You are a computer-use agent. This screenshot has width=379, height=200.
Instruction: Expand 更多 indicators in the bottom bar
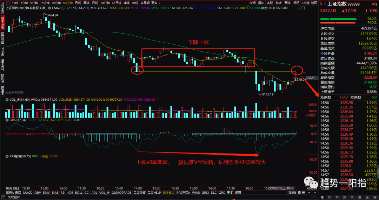tap(230, 193)
